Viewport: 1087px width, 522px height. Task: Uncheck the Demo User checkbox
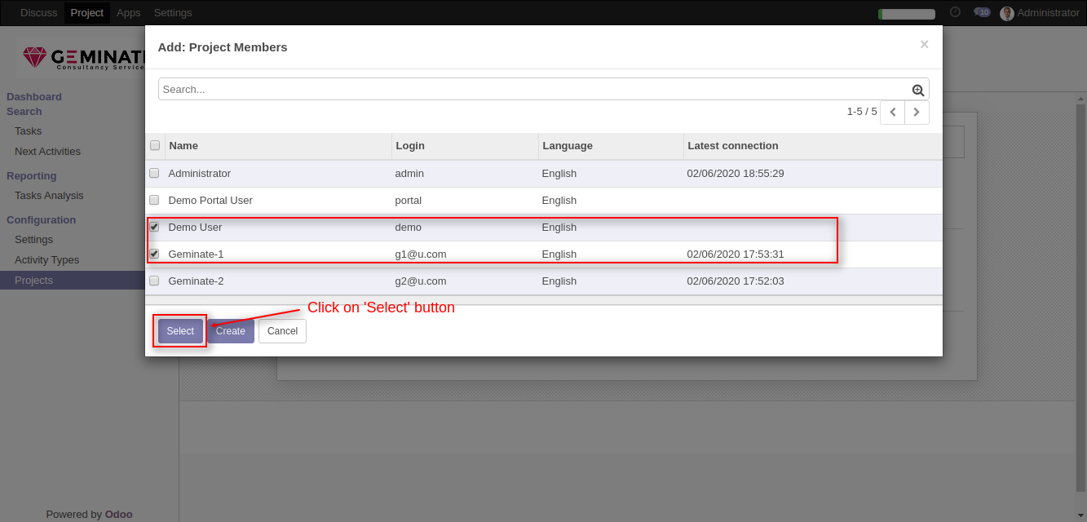click(154, 227)
